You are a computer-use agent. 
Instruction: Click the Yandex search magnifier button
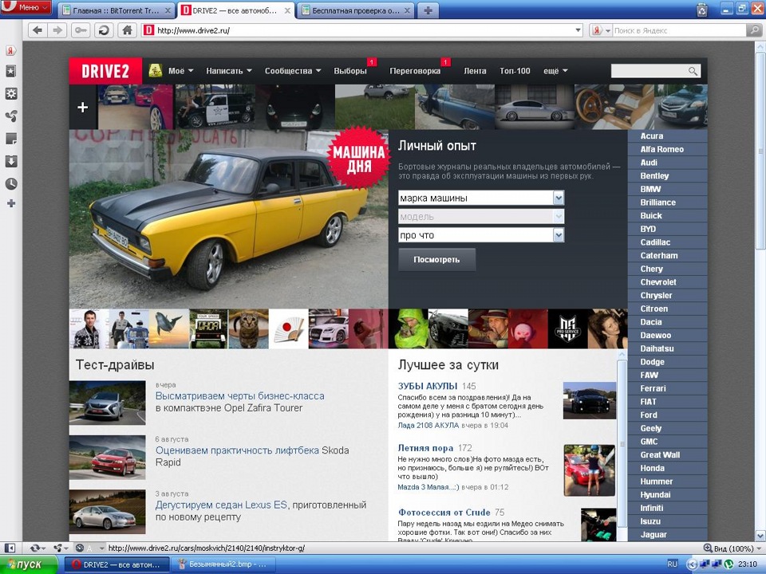tap(754, 30)
